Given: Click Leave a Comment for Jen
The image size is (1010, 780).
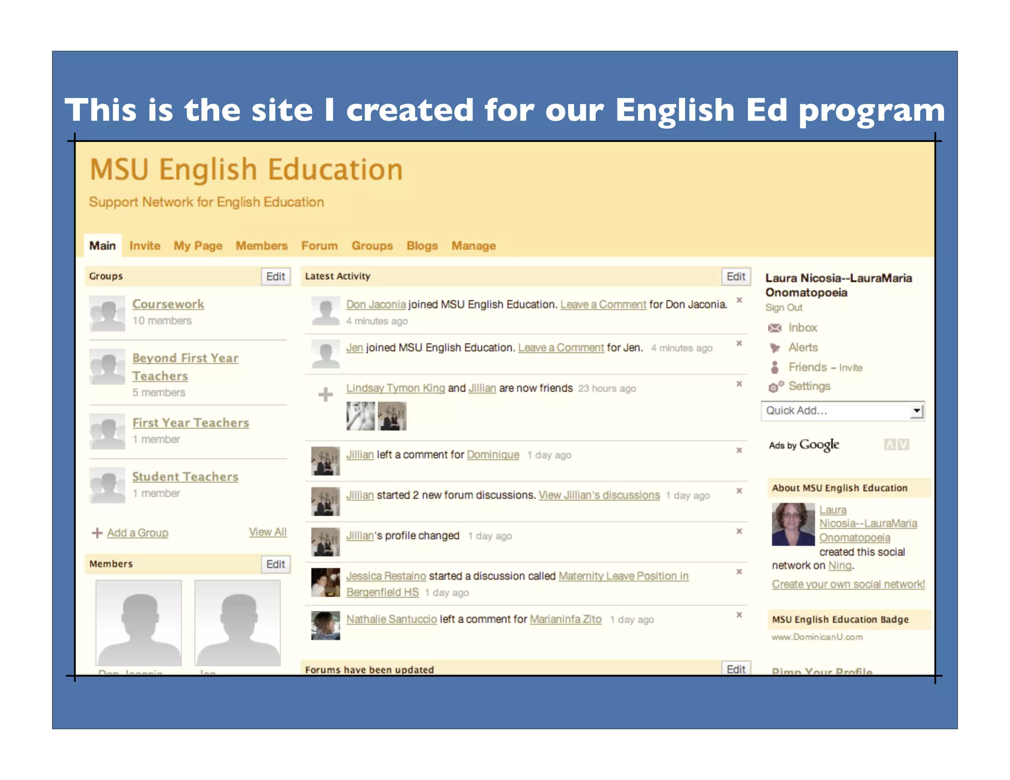Looking at the screenshot, I should click(561, 348).
